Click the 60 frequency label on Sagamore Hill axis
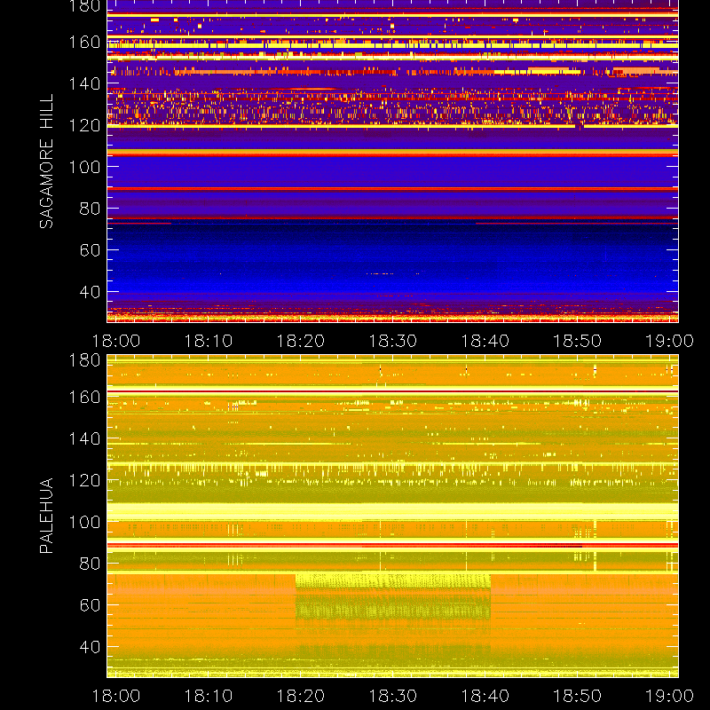The height and width of the screenshot is (710, 710). coord(90,250)
